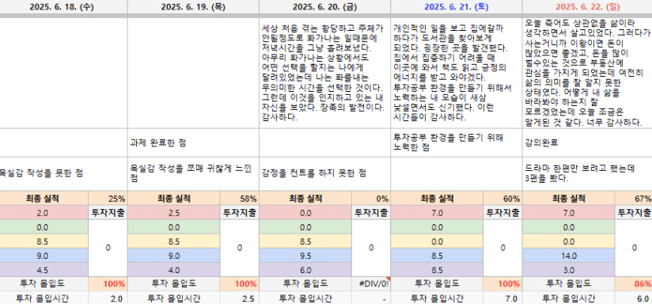The width and height of the screenshot is (652, 304).
Task: Click the 투자 몰입도 "100%" for June 18
Action: [x=108, y=283]
